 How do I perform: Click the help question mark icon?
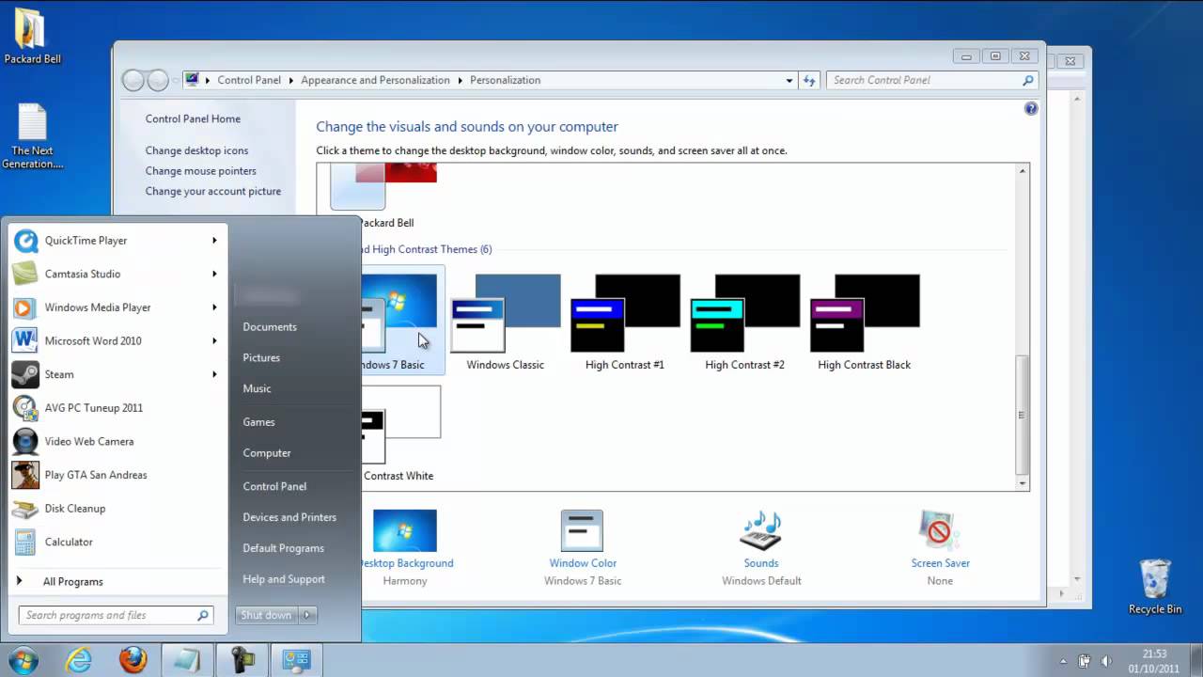click(1031, 108)
